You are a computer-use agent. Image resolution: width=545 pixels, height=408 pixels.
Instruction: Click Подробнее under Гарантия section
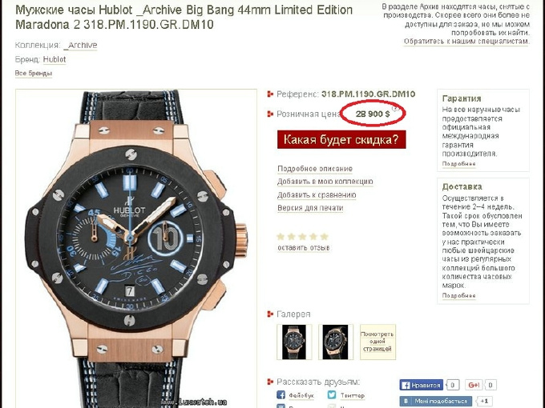[458, 164]
